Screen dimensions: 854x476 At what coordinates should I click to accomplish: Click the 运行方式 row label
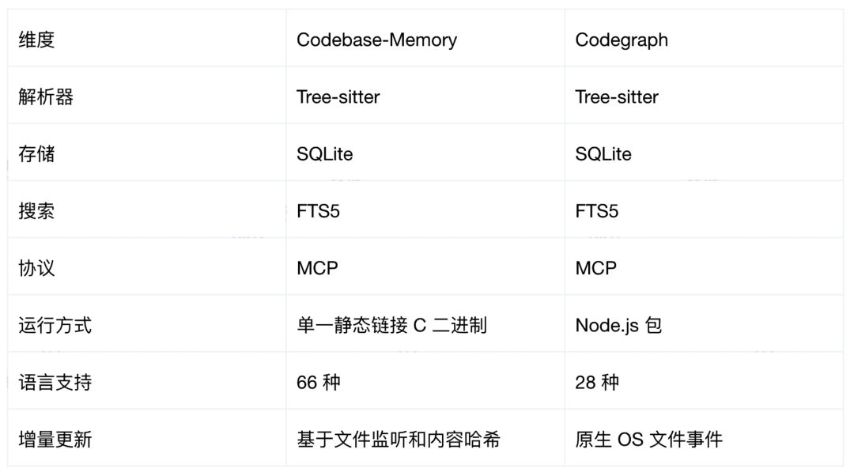(55, 326)
